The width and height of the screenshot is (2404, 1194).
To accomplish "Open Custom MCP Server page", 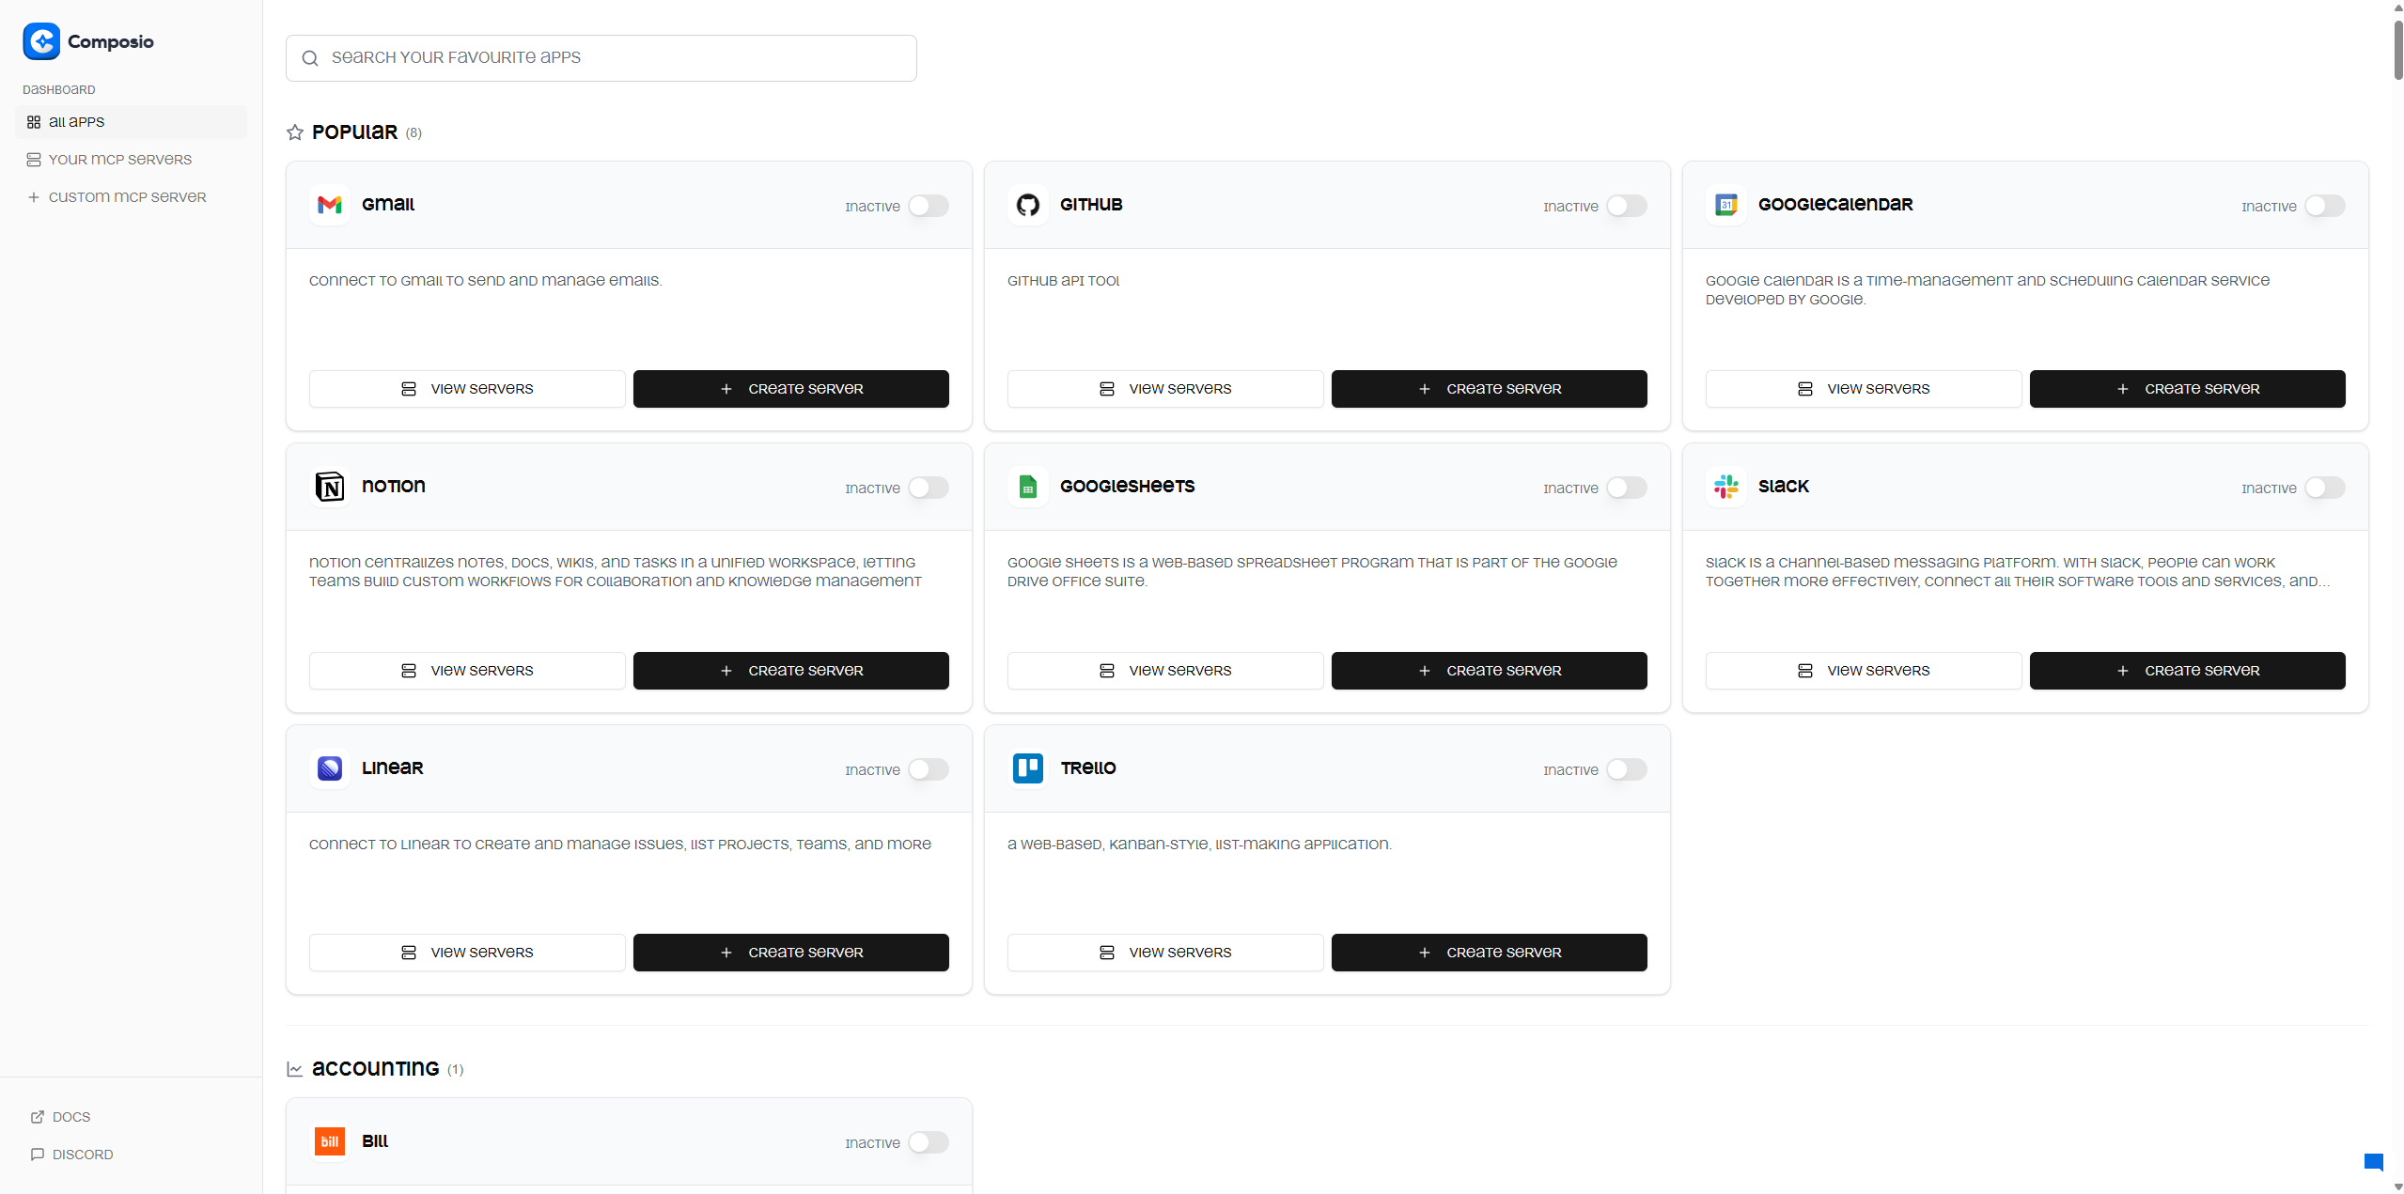I will 131,197.
